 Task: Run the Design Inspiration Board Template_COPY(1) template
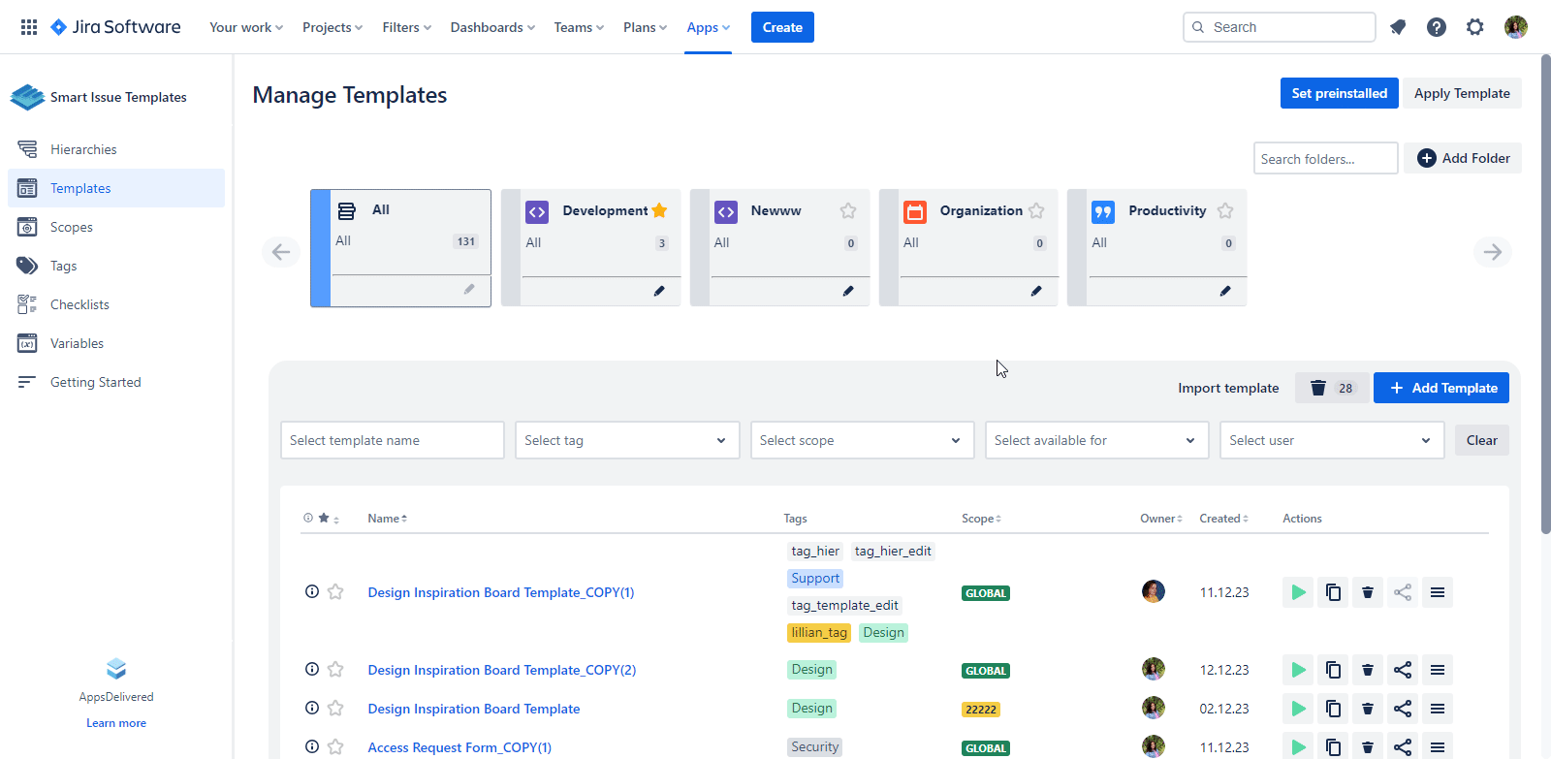pos(1298,592)
